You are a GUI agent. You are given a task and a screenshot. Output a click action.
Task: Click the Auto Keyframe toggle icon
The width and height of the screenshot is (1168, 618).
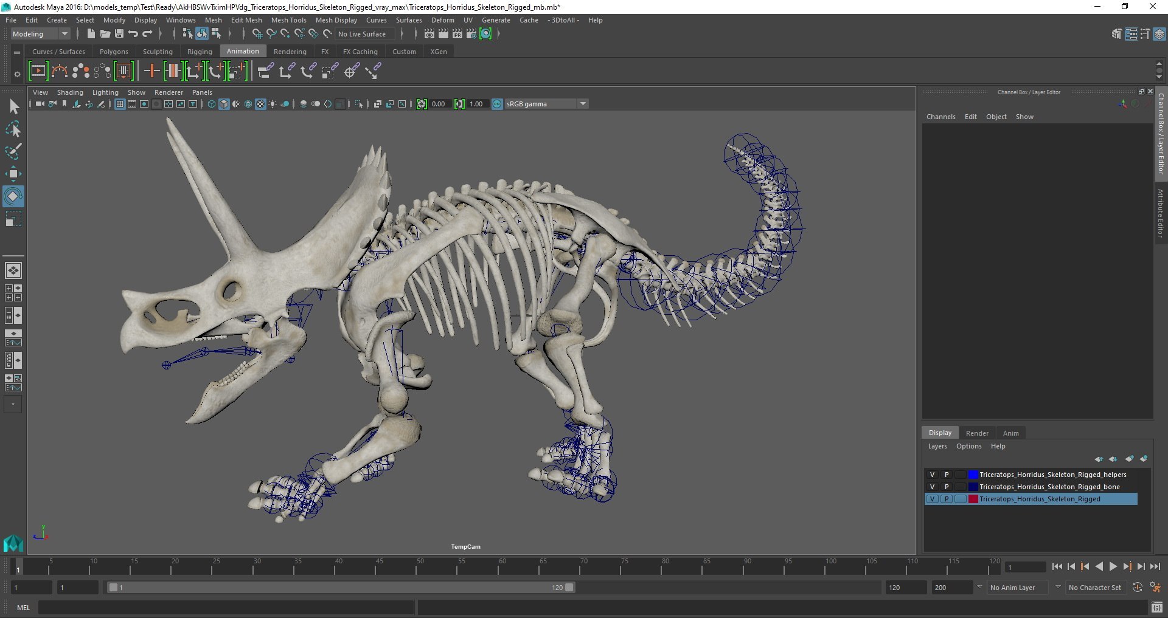click(x=1138, y=588)
